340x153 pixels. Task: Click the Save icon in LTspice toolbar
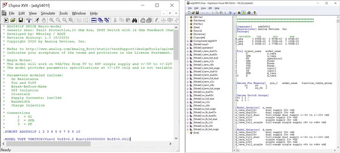[x=21, y=20]
